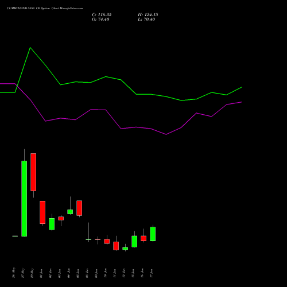Click the last green candle for 17 Jun

point(153,234)
